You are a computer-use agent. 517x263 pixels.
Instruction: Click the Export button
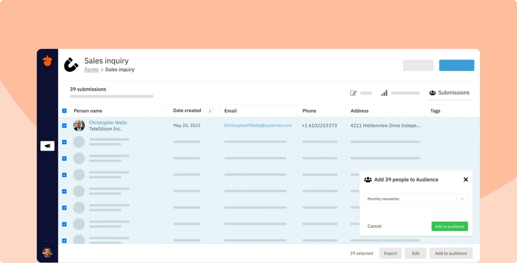[x=391, y=253]
